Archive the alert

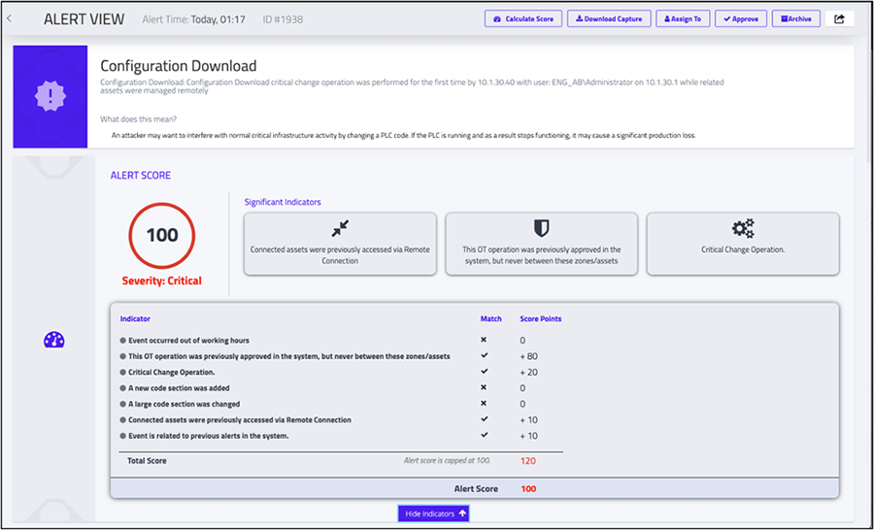click(796, 19)
